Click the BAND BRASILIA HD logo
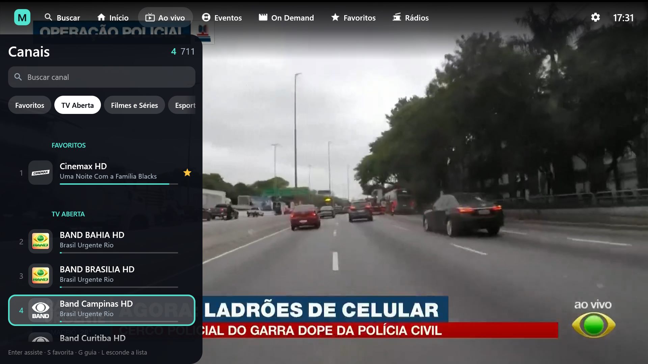The image size is (648, 364). click(40, 276)
